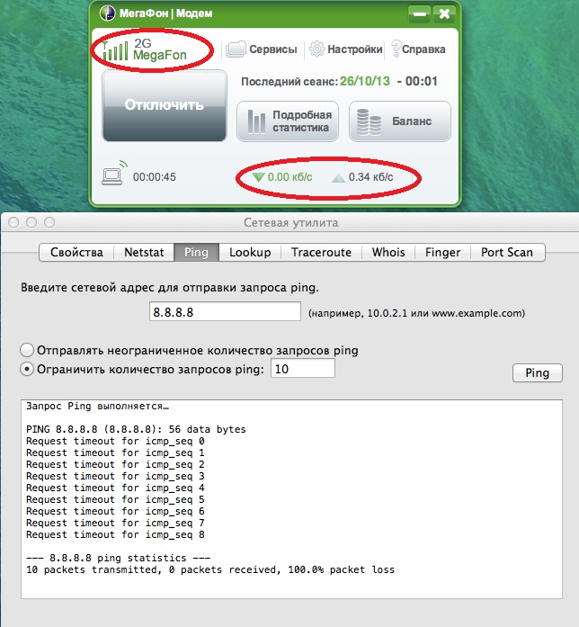This screenshot has width=579, height=627.
Task: Open the Сервисы folder icon
Action: (x=236, y=49)
